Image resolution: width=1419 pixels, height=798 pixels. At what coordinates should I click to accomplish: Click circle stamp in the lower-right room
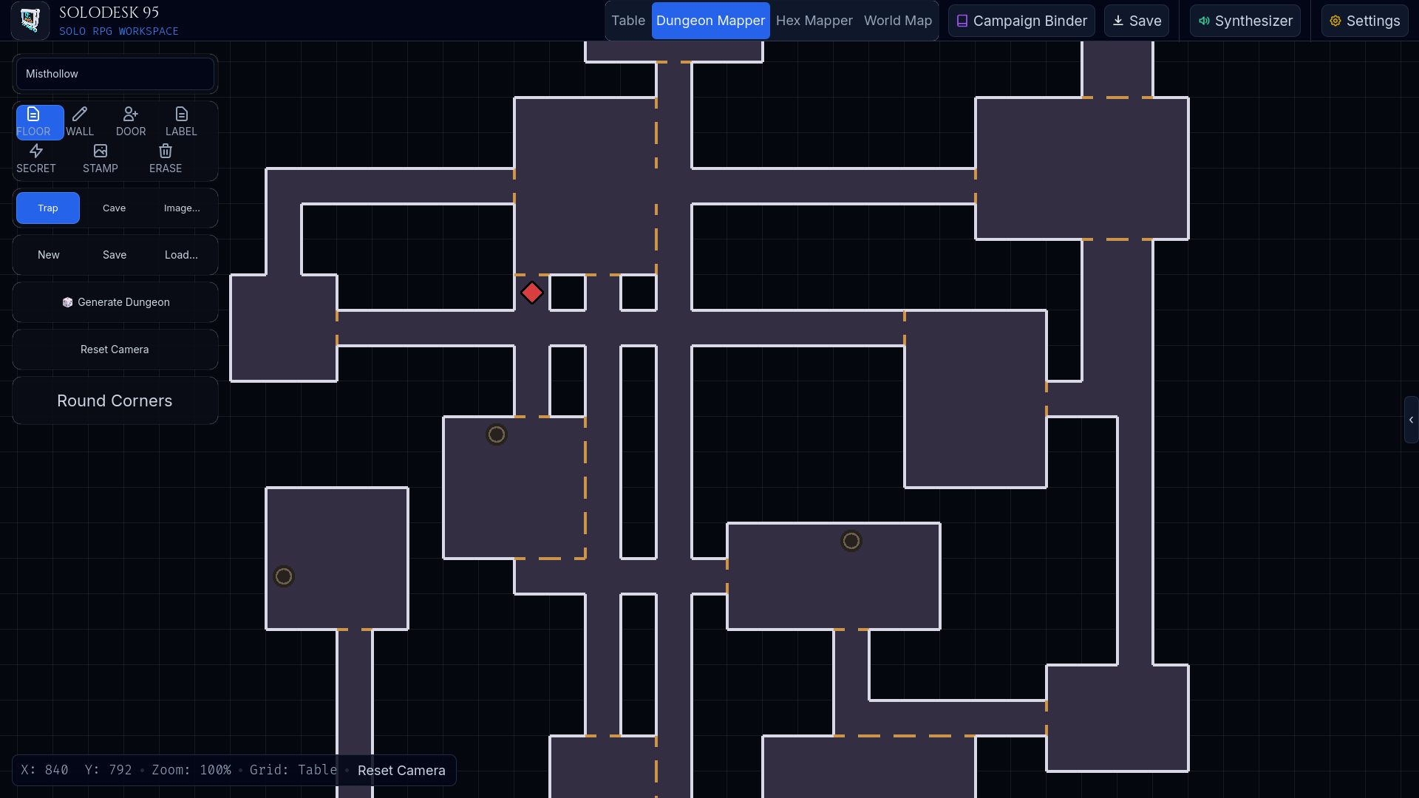click(851, 541)
